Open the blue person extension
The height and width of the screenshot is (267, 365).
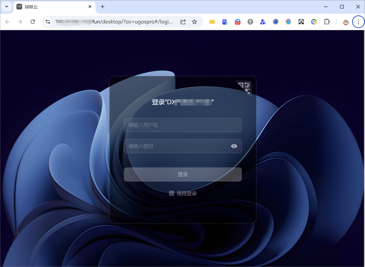[263, 22]
